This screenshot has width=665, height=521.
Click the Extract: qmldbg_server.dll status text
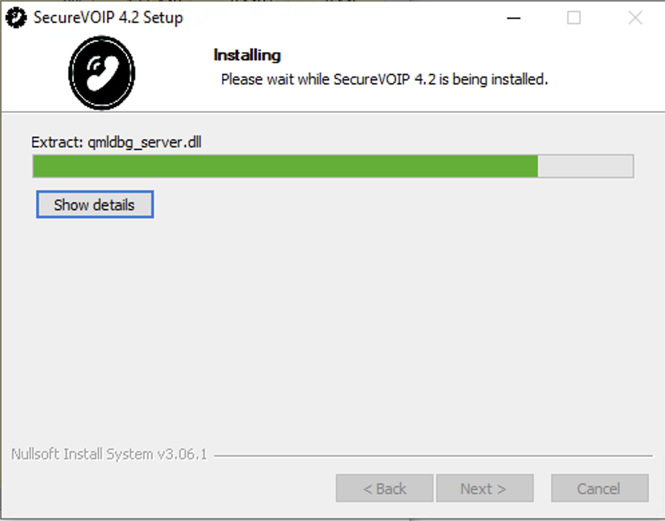click(x=116, y=142)
